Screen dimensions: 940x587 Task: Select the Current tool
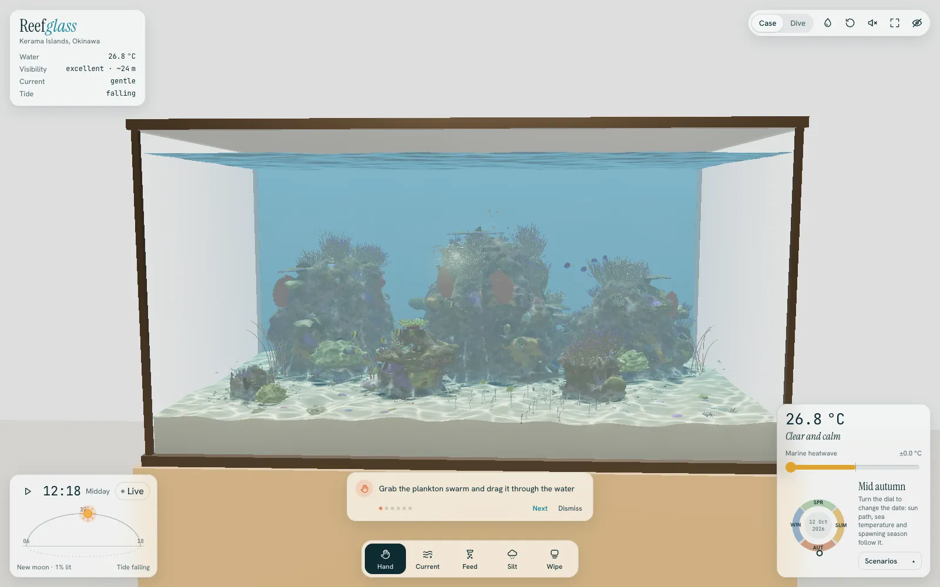[x=428, y=559]
